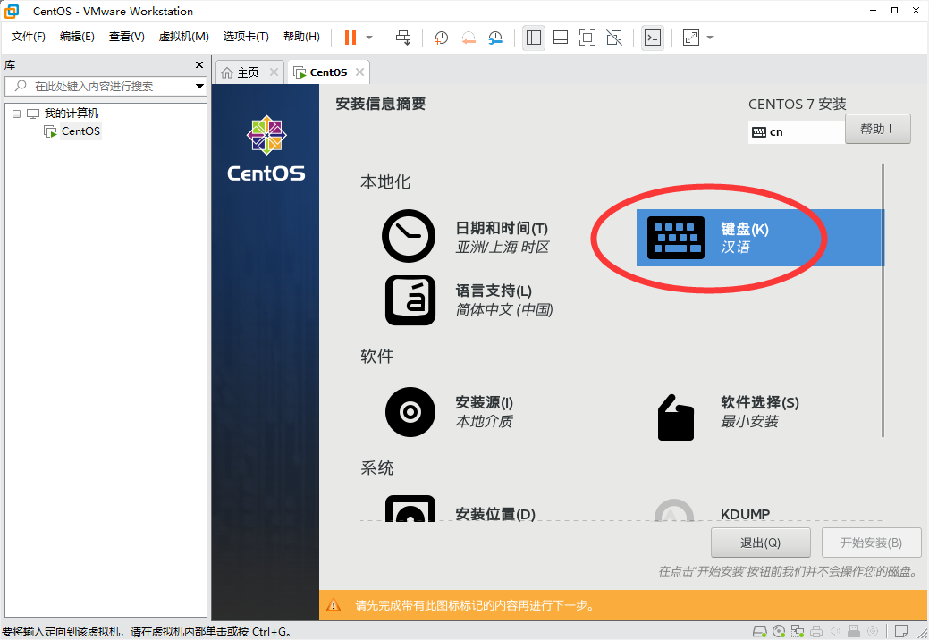
Task: Click the 亚洲/上海 时区 text
Action: 503,248
